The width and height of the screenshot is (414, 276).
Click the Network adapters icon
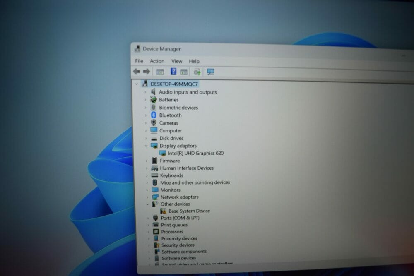(x=155, y=197)
